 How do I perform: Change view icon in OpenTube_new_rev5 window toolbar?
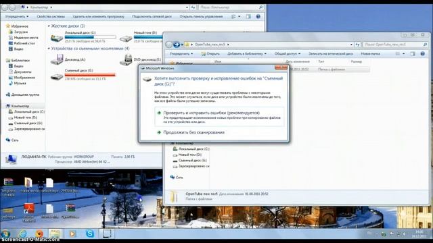point(397,54)
